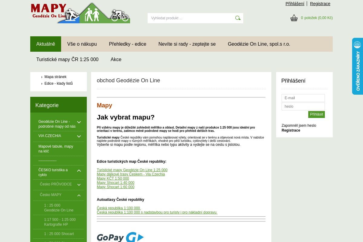This screenshot has width=363, height=242.
Task: Select the Česko PRŮVODCE category label
Action: point(56,184)
